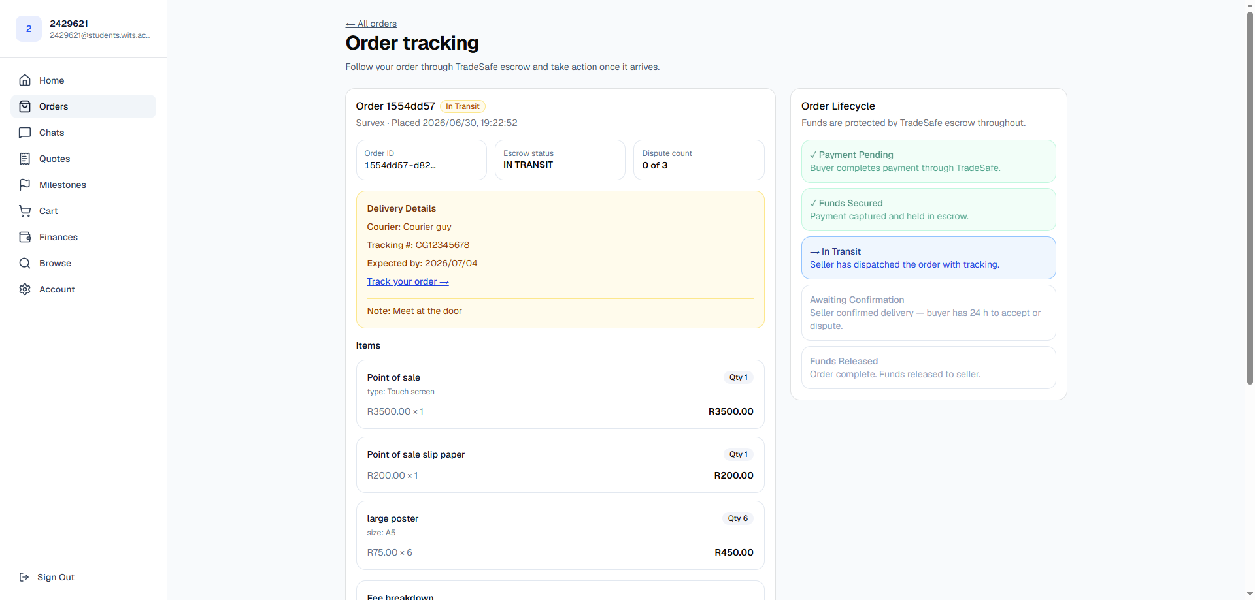Click the Dispute count 0 of 3 card

click(699, 160)
